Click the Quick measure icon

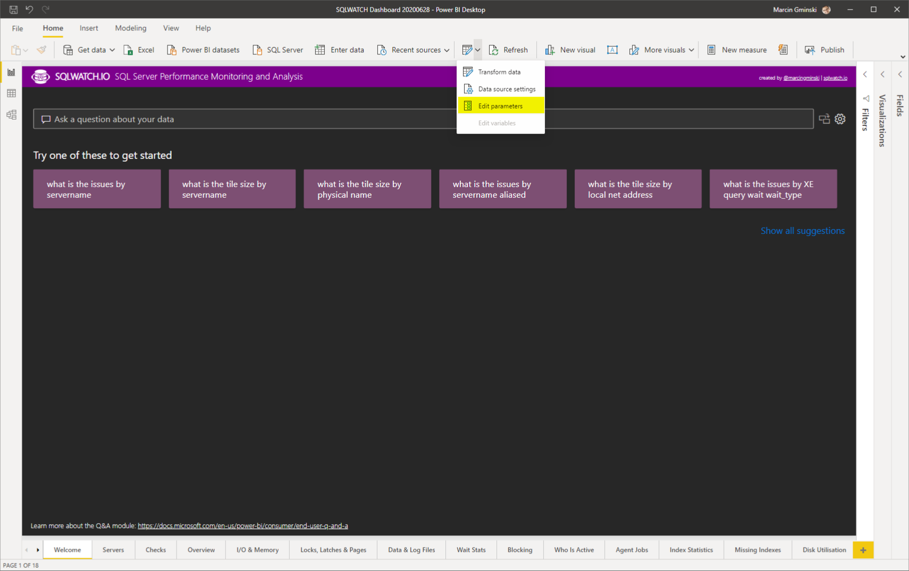(x=783, y=50)
